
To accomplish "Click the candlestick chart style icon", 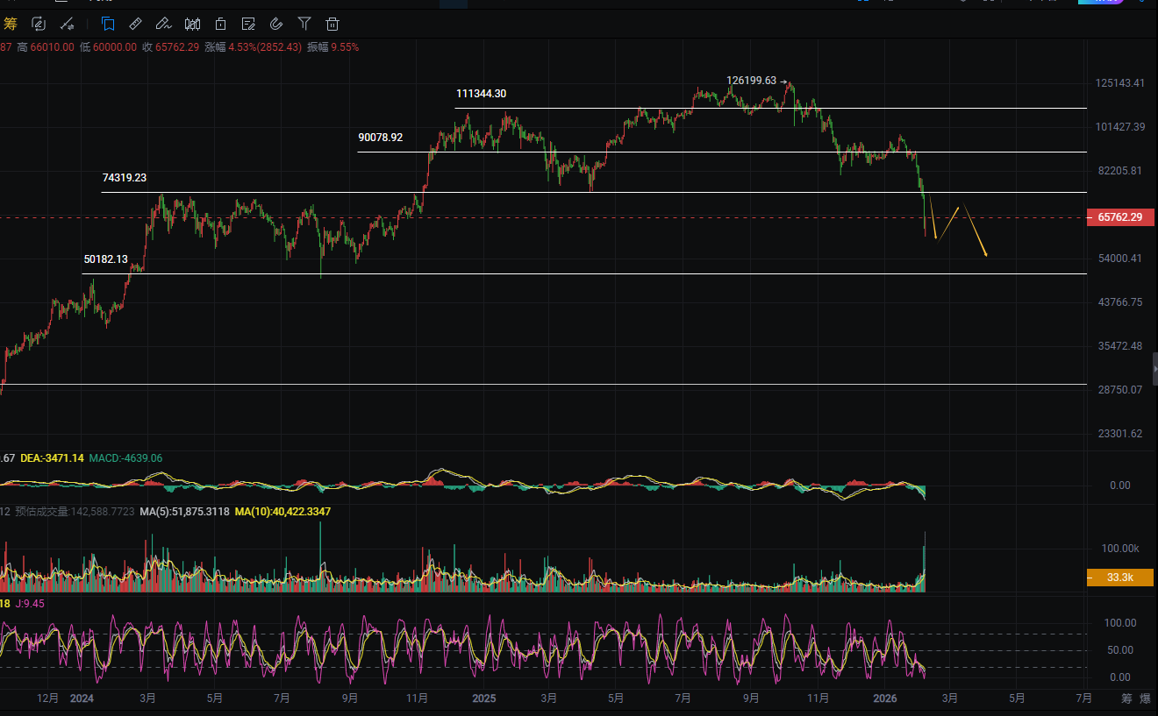I will (x=192, y=24).
